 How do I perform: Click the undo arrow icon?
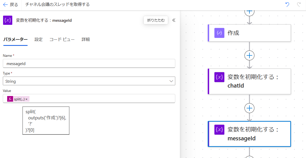287,5
